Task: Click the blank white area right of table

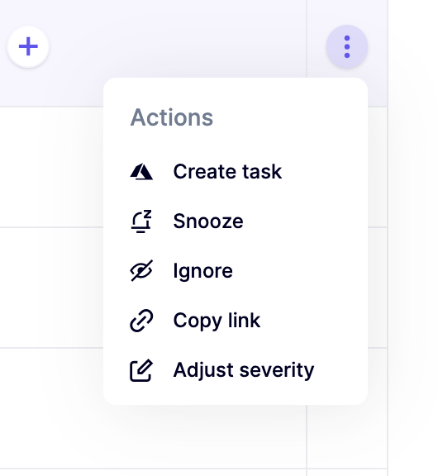Action: click(413, 238)
